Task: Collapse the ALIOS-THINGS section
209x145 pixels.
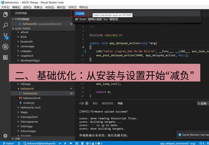Action: pos(13,28)
